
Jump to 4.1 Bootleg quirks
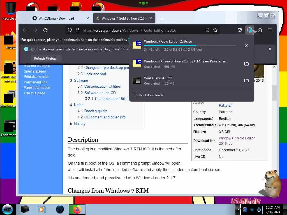click(96, 111)
